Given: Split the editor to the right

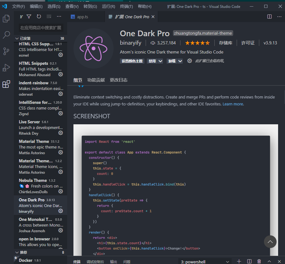Looking at the screenshot, I should (x=269, y=17).
